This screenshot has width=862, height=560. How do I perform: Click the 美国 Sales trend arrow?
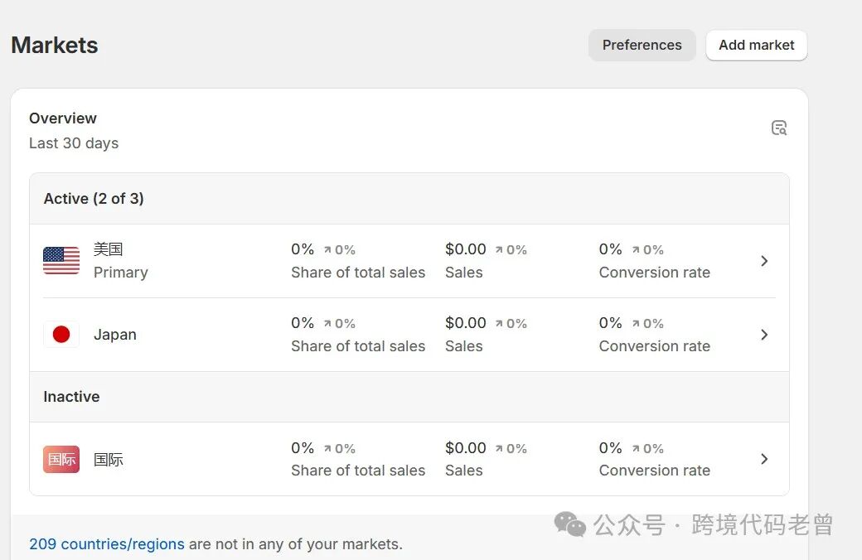click(499, 249)
